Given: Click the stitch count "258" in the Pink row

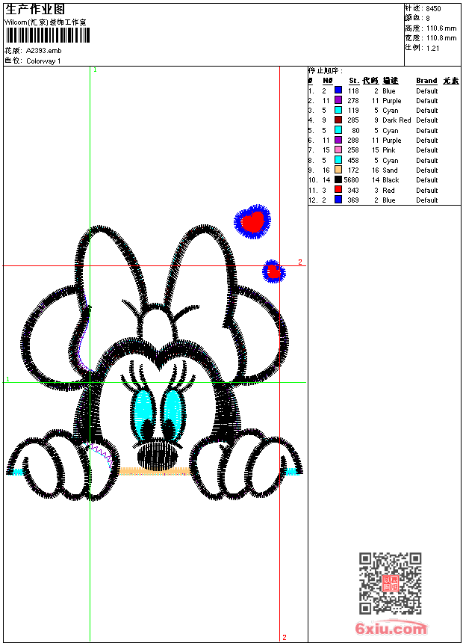Looking at the screenshot, I should pos(353,150).
